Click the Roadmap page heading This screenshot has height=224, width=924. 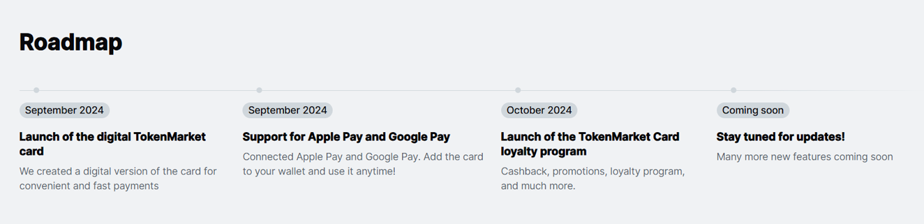70,42
